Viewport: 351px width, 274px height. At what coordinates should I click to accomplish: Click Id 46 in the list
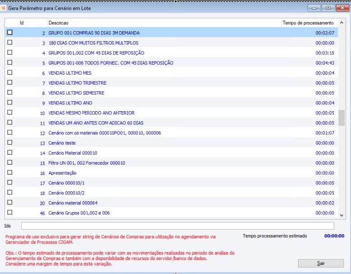click(x=42, y=213)
